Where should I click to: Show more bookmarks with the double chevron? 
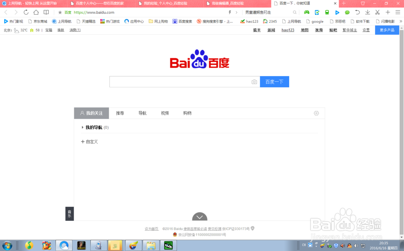pos(401,21)
